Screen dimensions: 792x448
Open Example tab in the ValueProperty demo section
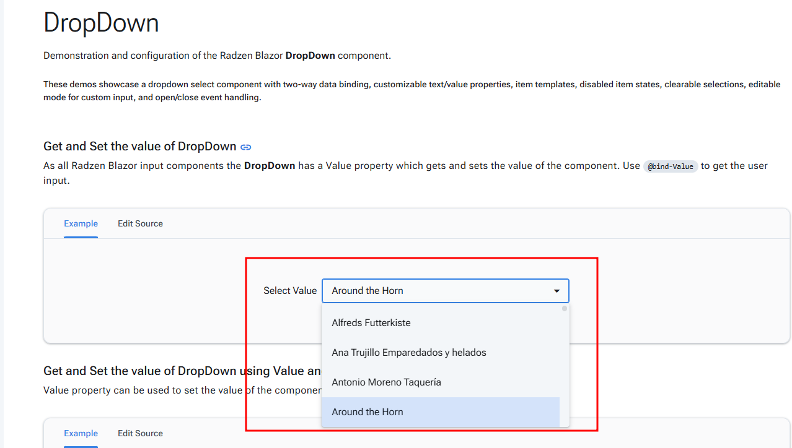point(81,434)
